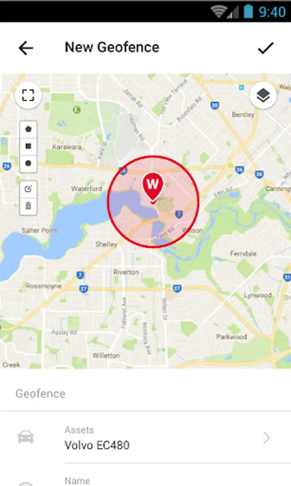Tap the Wi-Fi status icon

click(219, 12)
